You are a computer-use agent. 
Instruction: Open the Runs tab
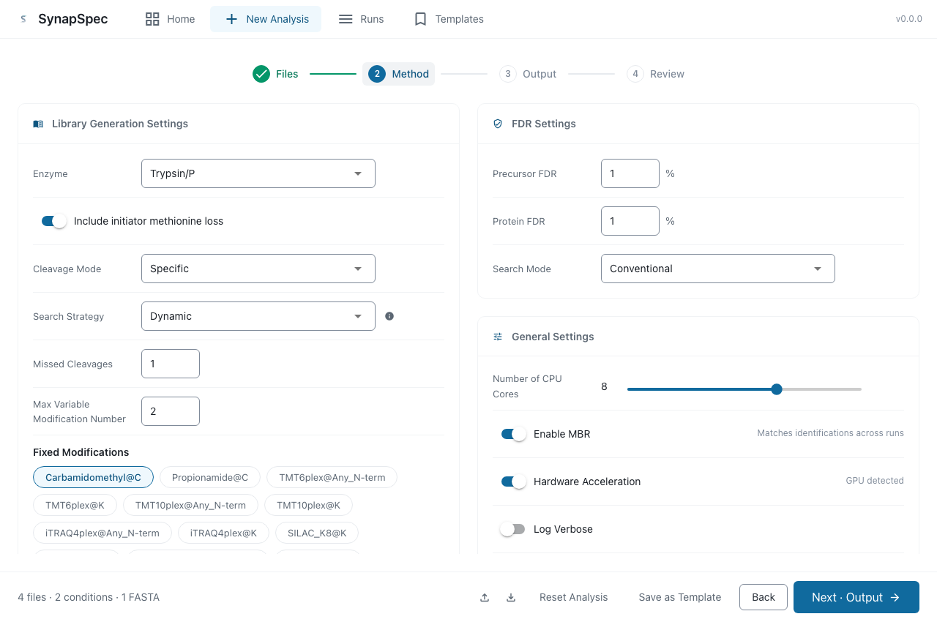pyautogui.click(x=361, y=19)
